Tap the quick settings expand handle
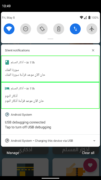 50,39
